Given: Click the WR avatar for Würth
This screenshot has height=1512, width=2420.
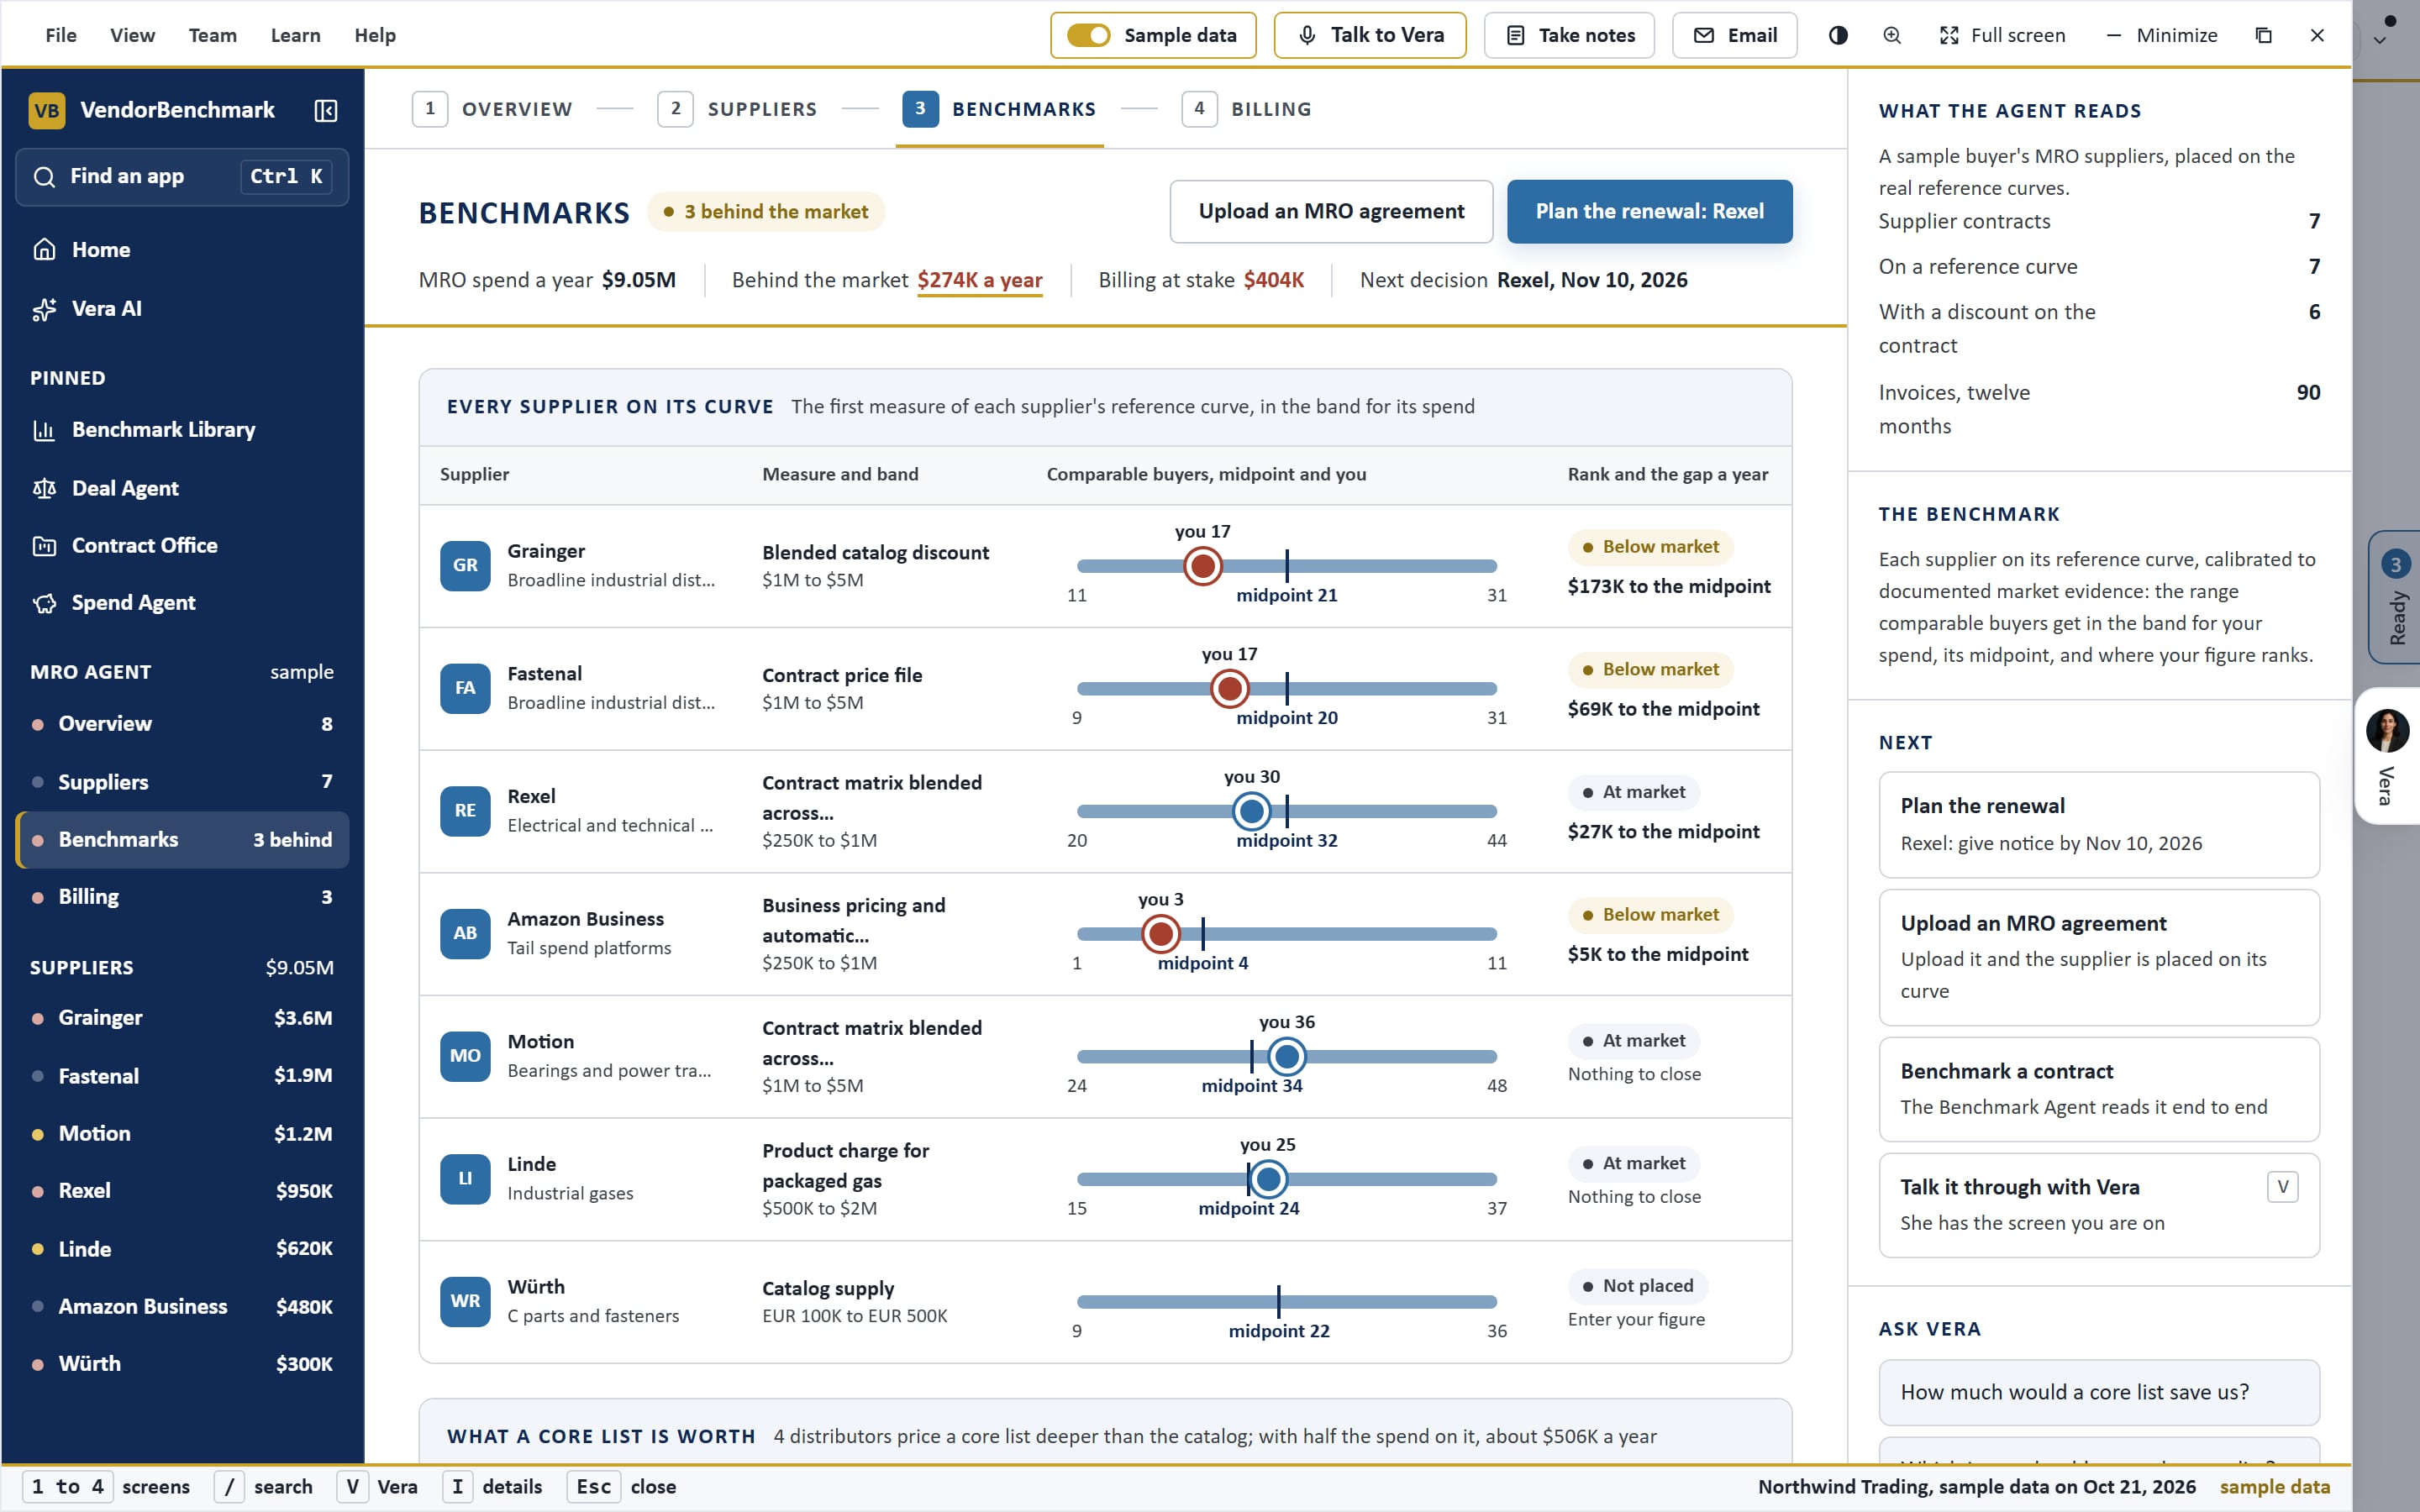Looking at the screenshot, I should [x=465, y=1301].
